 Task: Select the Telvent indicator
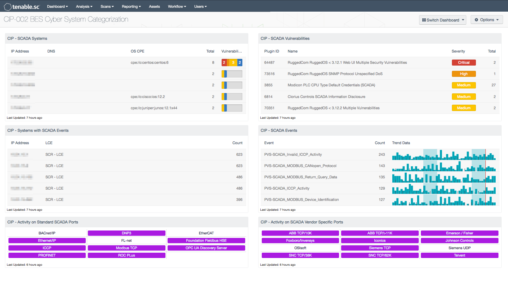pos(460,256)
